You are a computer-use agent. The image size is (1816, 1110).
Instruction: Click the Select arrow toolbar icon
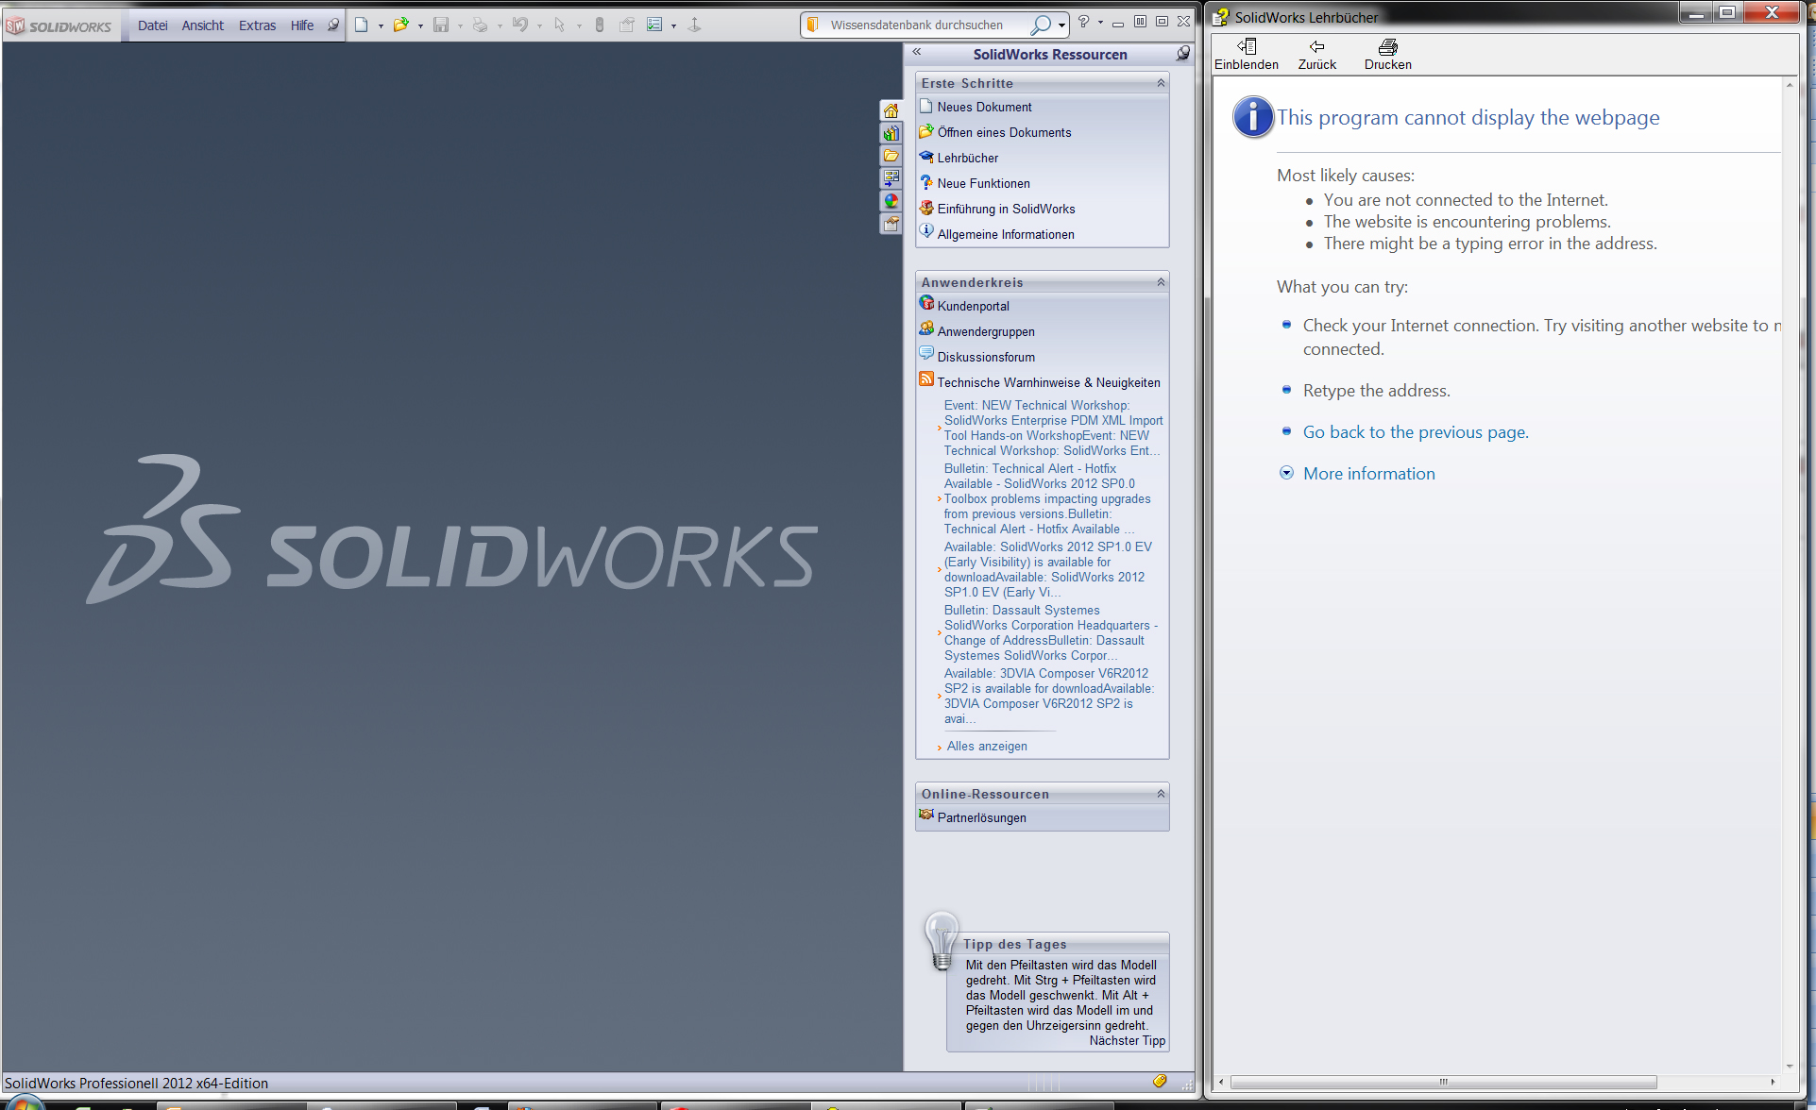point(559,25)
